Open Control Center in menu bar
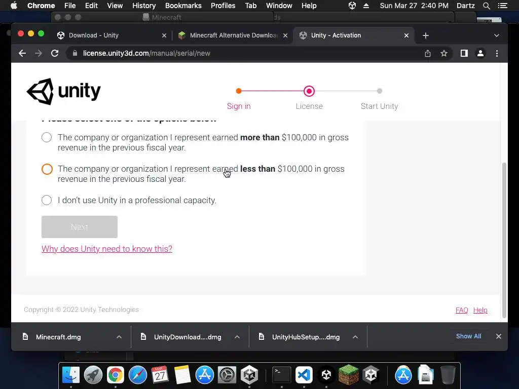The width and height of the screenshot is (519, 389). click(503, 6)
